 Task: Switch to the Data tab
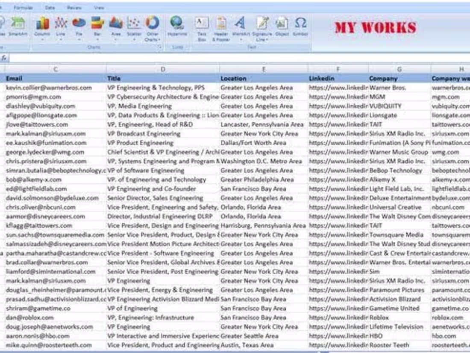tap(50, 8)
